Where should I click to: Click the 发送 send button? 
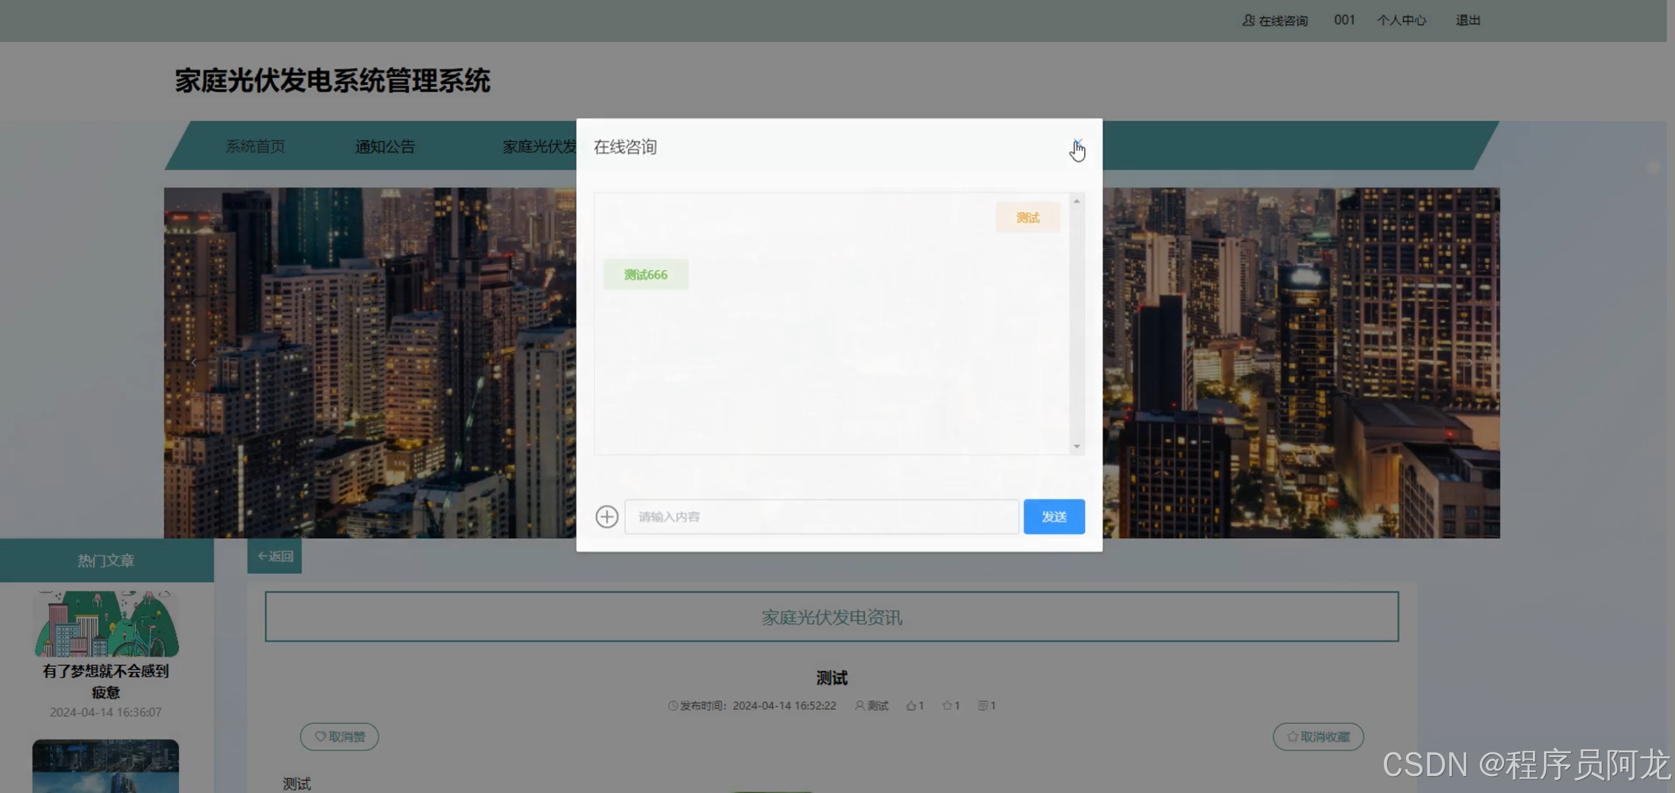point(1053,516)
